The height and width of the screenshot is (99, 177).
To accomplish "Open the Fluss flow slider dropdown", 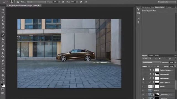I will click(x=77, y=2).
